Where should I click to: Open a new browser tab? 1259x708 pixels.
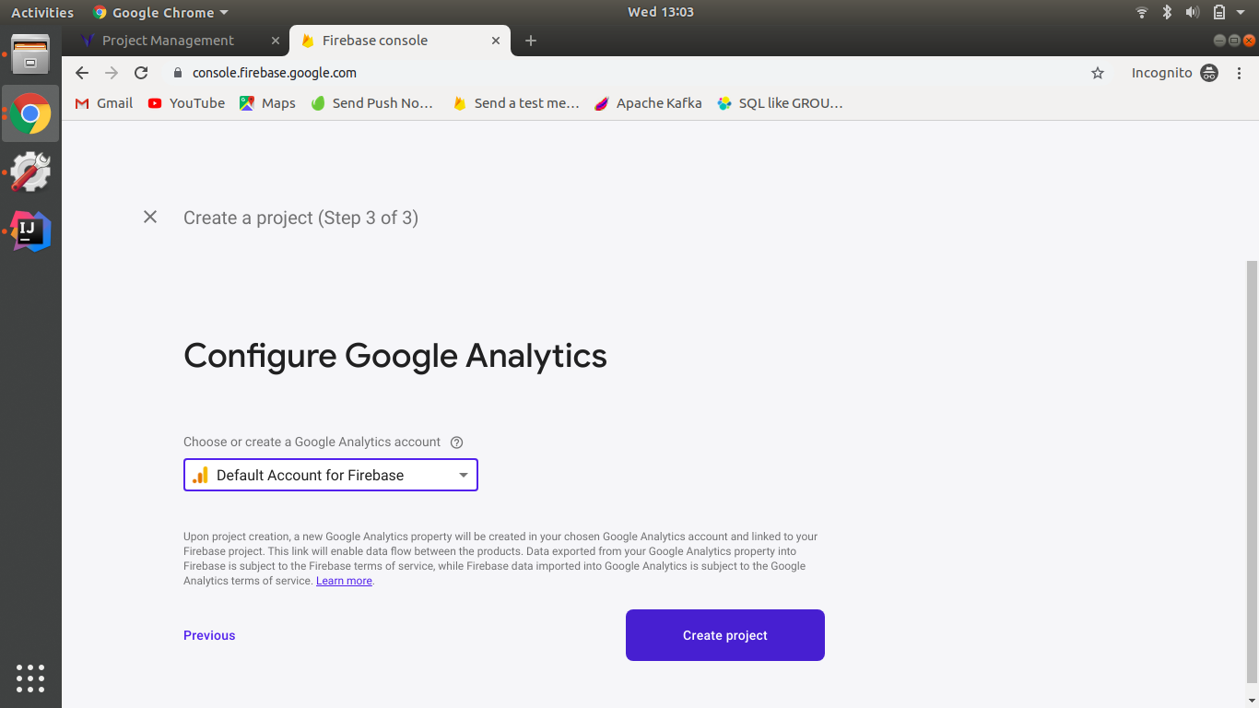point(530,41)
